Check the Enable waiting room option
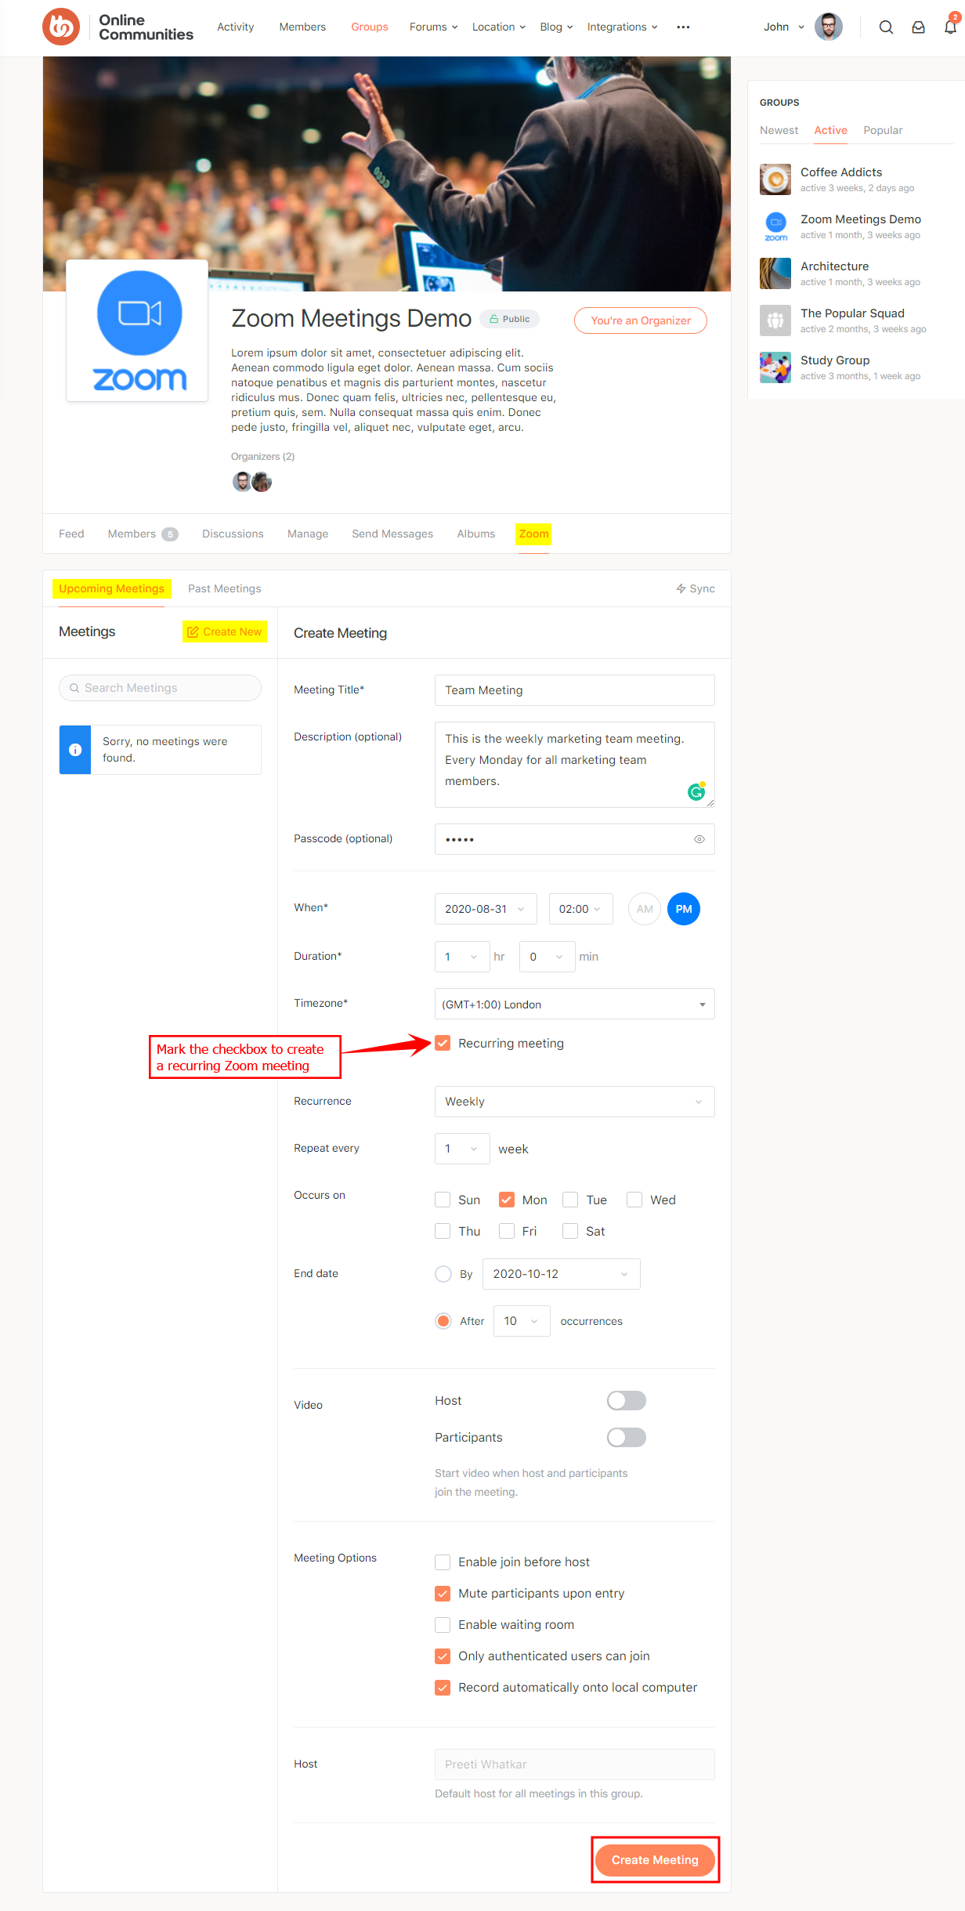The image size is (965, 1911). [443, 1624]
